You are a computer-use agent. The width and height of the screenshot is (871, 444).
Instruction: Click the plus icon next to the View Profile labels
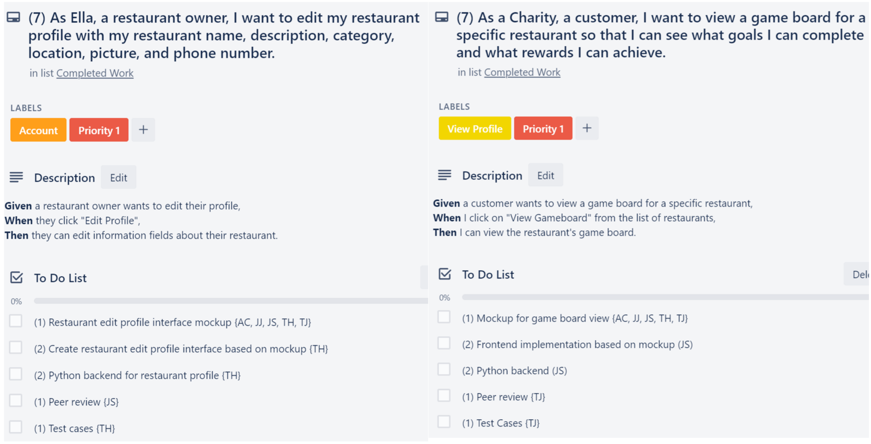[587, 128]
